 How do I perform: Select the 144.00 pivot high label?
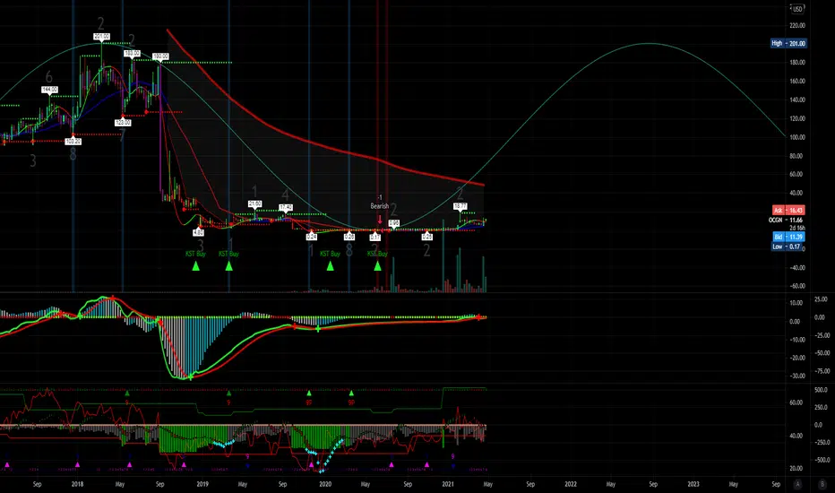[x=49, y=90]
